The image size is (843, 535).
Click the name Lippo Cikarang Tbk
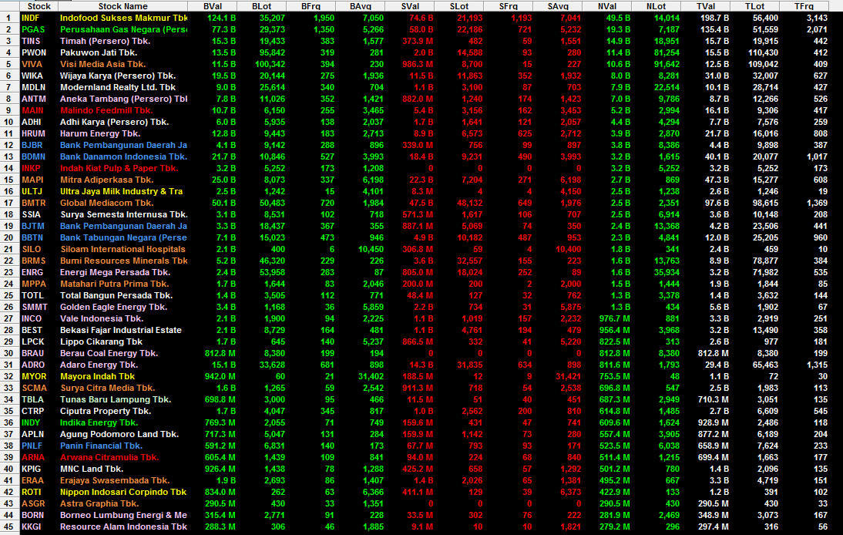pos(101,342)
